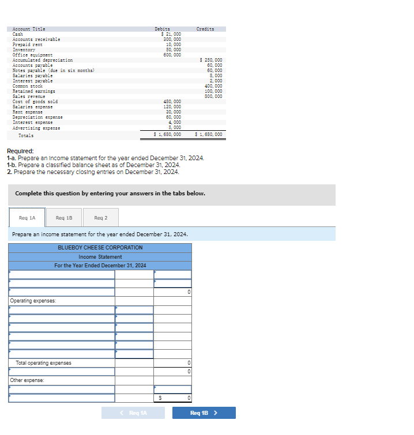This screenshot has width=414, height=435.
Task: Click amount field in row above Total operating expenses
Action: pyautogui.click(x=134, y=354)
